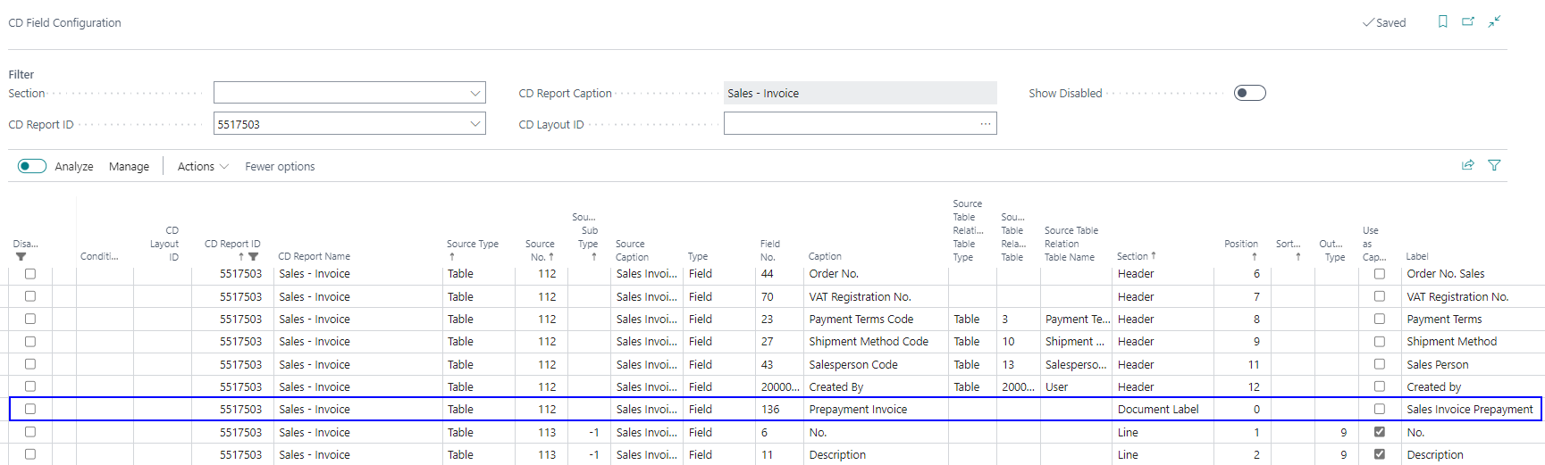Click the Saved checkmark indicator
This screenshot has height=465, width=1545.
(1384, 22)
